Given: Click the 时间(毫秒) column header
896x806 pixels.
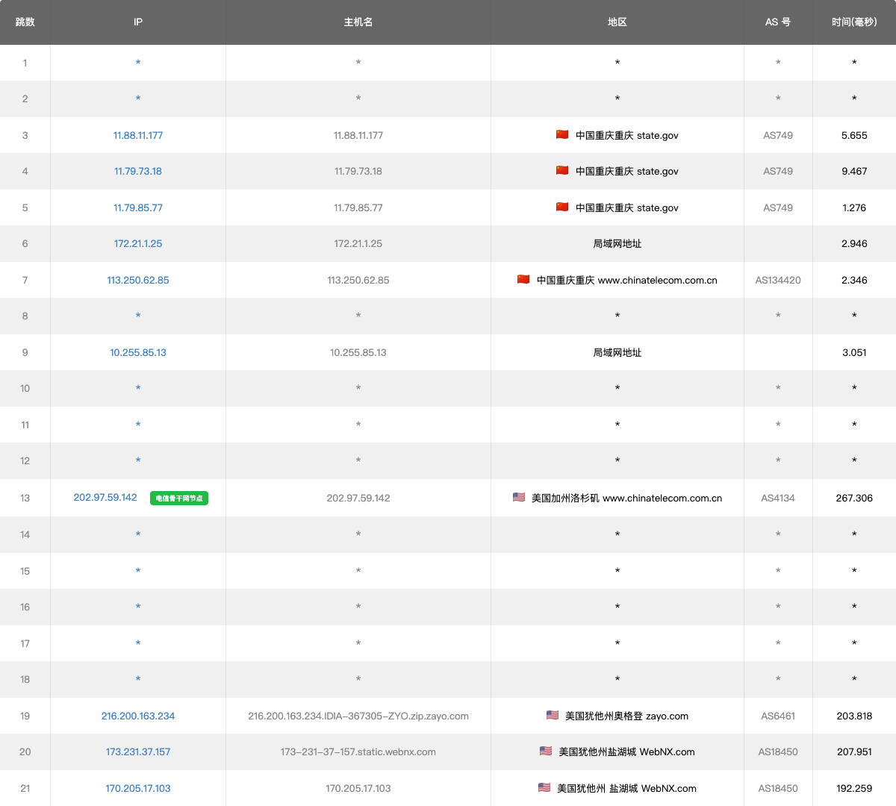Looking at the screenshot, I should coord(854,22).
